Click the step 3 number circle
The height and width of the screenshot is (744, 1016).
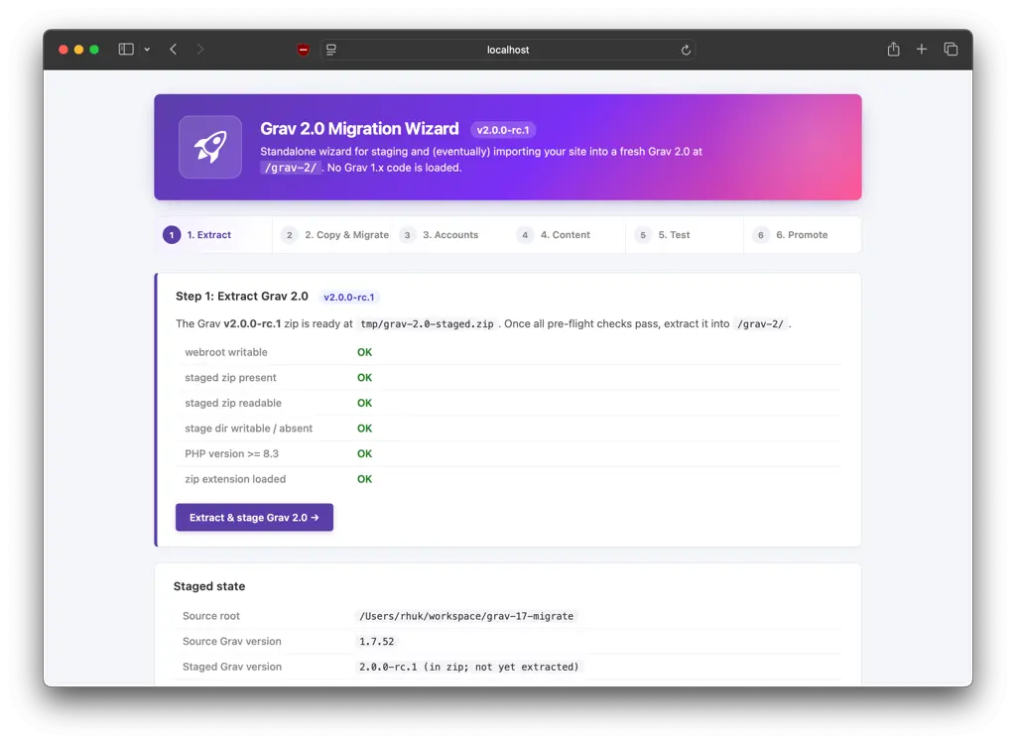408,234
